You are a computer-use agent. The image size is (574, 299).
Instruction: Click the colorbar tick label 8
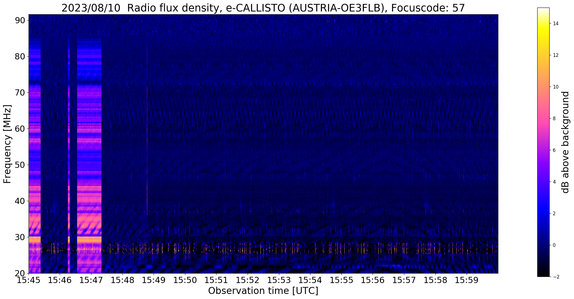(554, 119)
